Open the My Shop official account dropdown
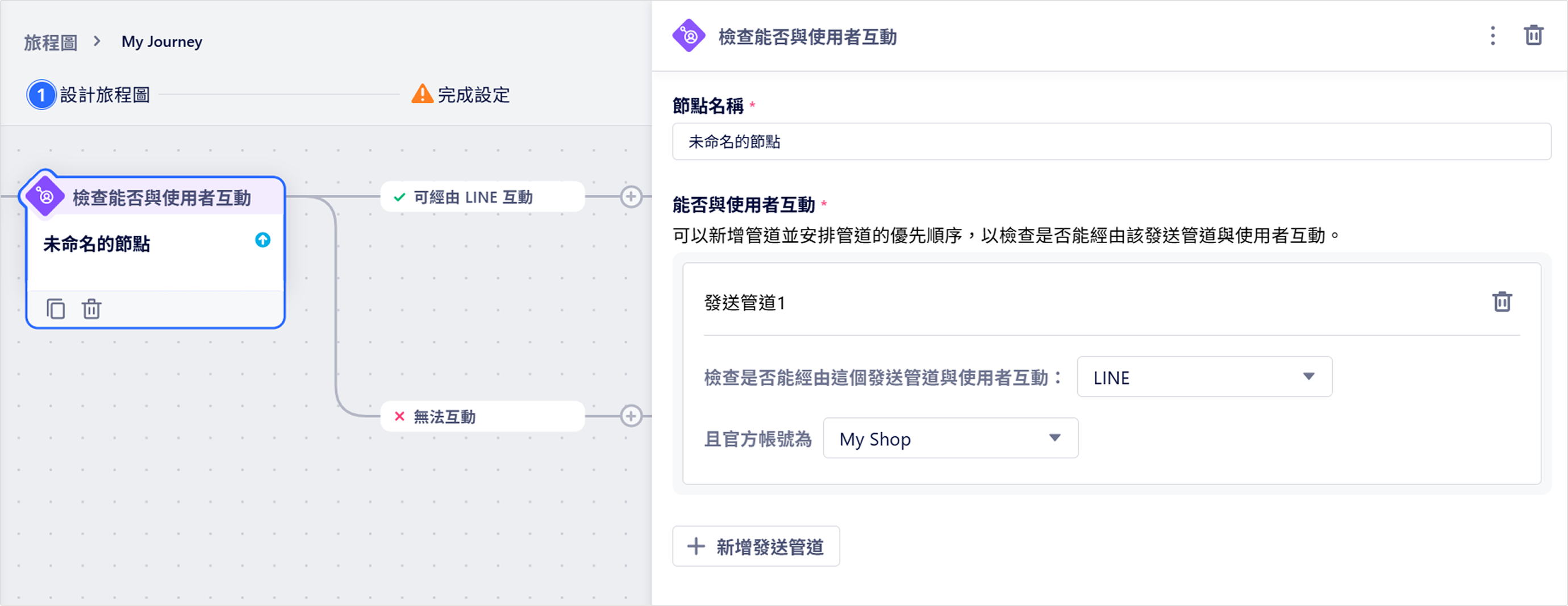This screenshot has width=1568, height=606. [950, 438]
